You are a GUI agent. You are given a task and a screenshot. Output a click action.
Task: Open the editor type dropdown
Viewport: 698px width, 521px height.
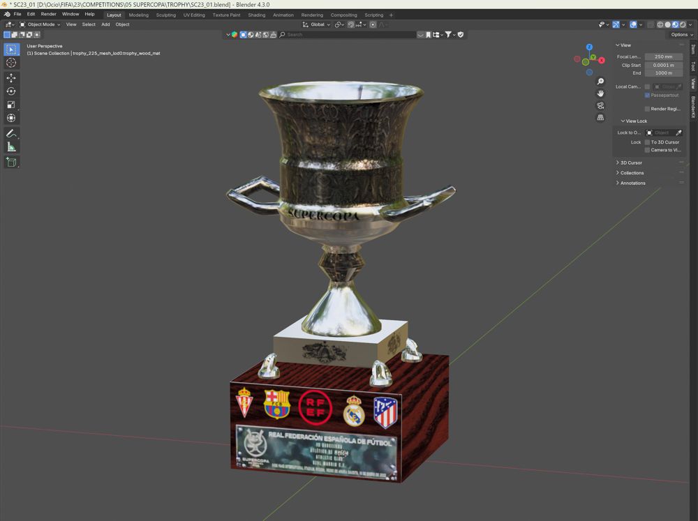[9, 24]
